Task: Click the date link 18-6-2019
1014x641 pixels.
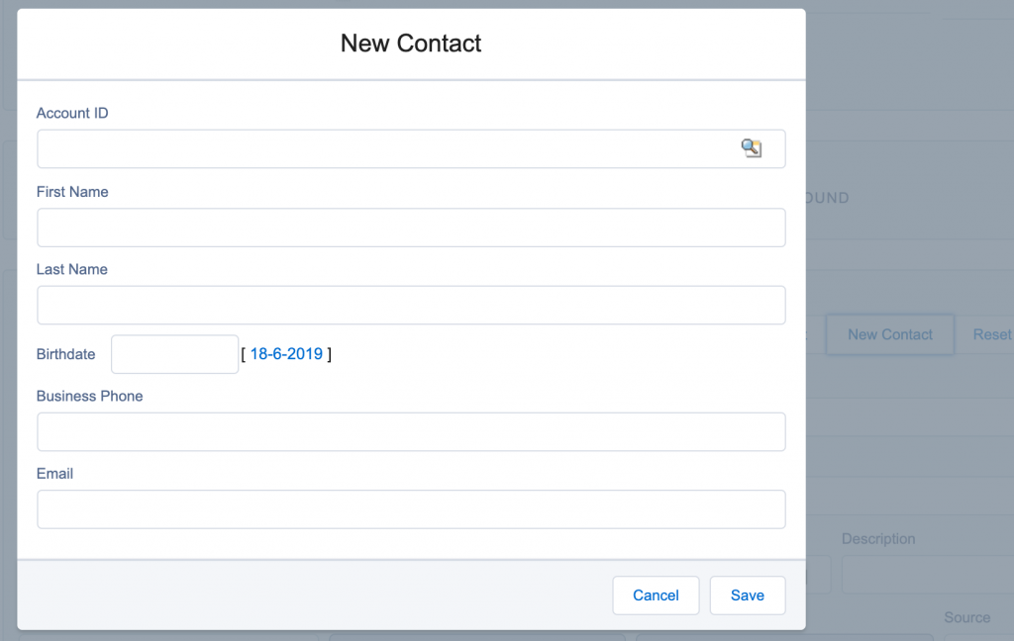Action: point(285,353)
